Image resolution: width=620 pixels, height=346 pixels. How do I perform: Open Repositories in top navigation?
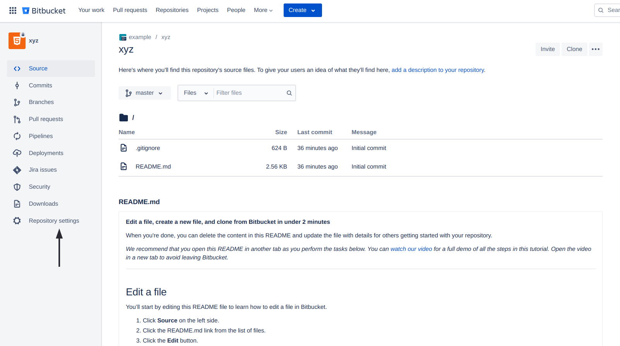click(x=172, y=10)
